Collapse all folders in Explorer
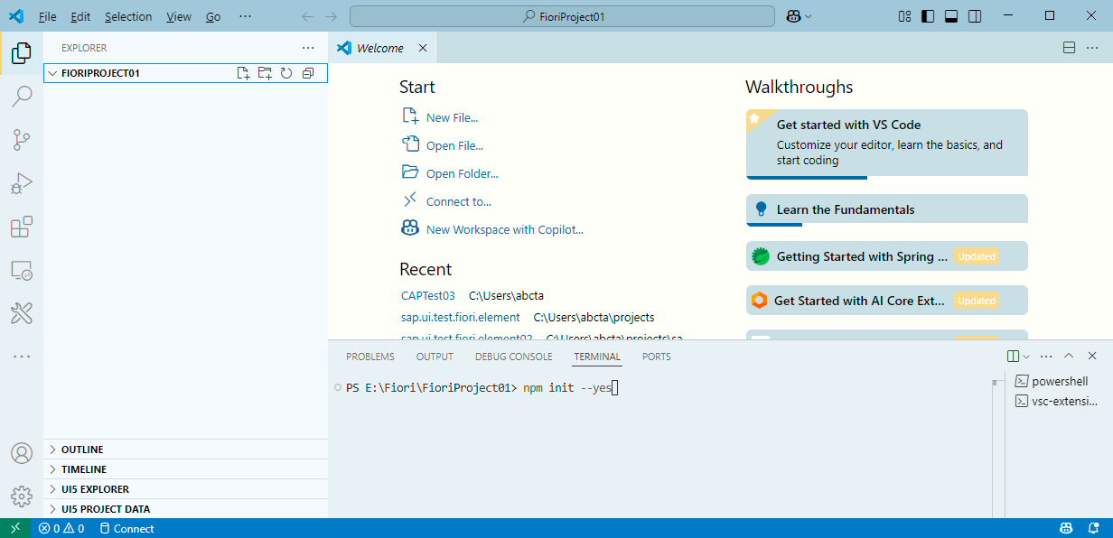 (308, 73)
